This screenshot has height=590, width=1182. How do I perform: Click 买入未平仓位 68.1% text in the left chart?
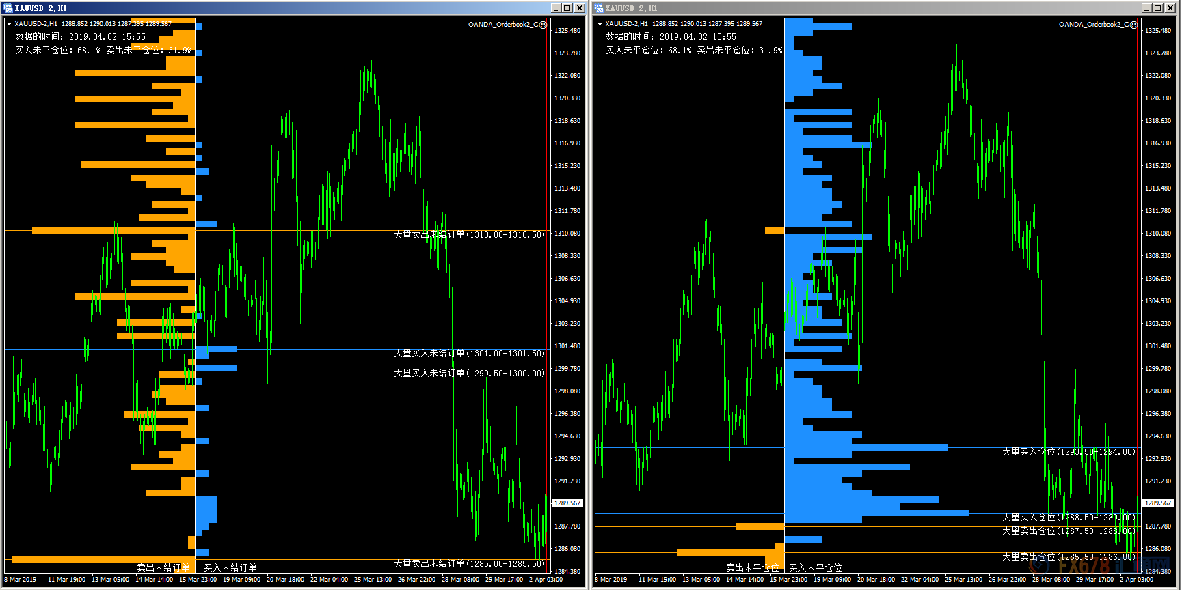(57, 51)
